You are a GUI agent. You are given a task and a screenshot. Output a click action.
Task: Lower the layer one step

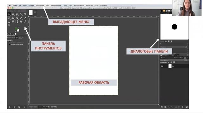pyautogui.click(x=172, y=107)
